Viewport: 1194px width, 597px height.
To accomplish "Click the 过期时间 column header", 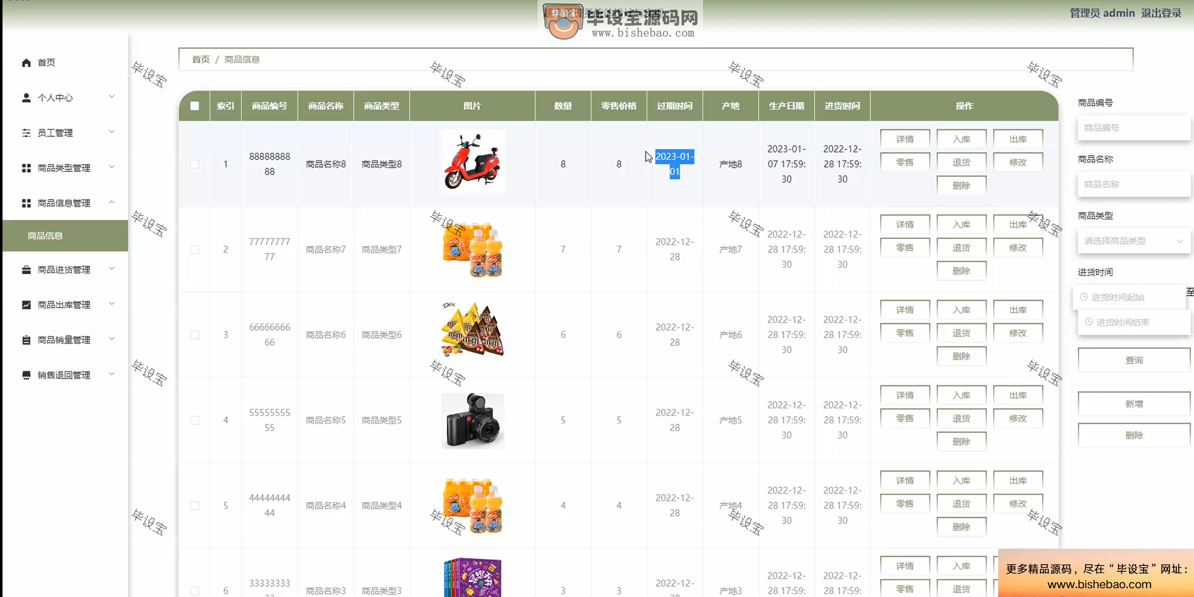I will pyautogui.click(x=675, y=106).
